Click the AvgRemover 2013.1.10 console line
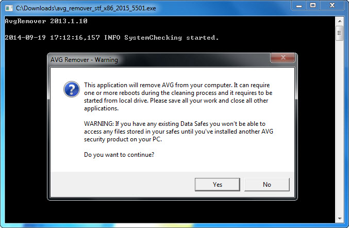349x228 pixels. (x=46, y=21)
